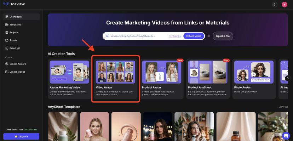Open the chat support bubble
The width and height of the screenshot is (293, 141).
click(x=286, y=136)
